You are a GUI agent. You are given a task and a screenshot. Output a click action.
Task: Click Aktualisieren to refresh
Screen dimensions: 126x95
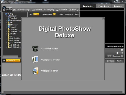click(69, 14)
